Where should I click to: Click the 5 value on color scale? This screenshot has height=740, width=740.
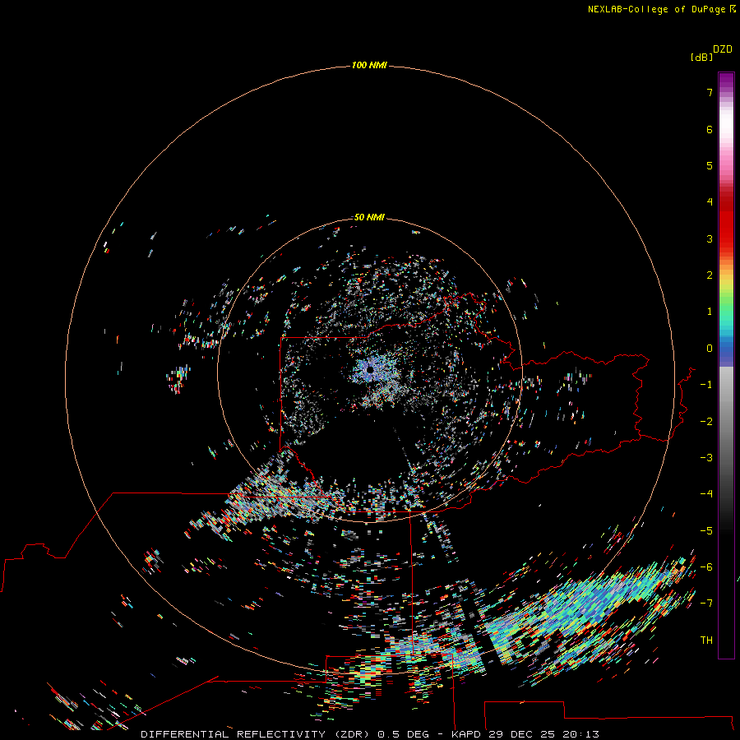pos(710,165)
